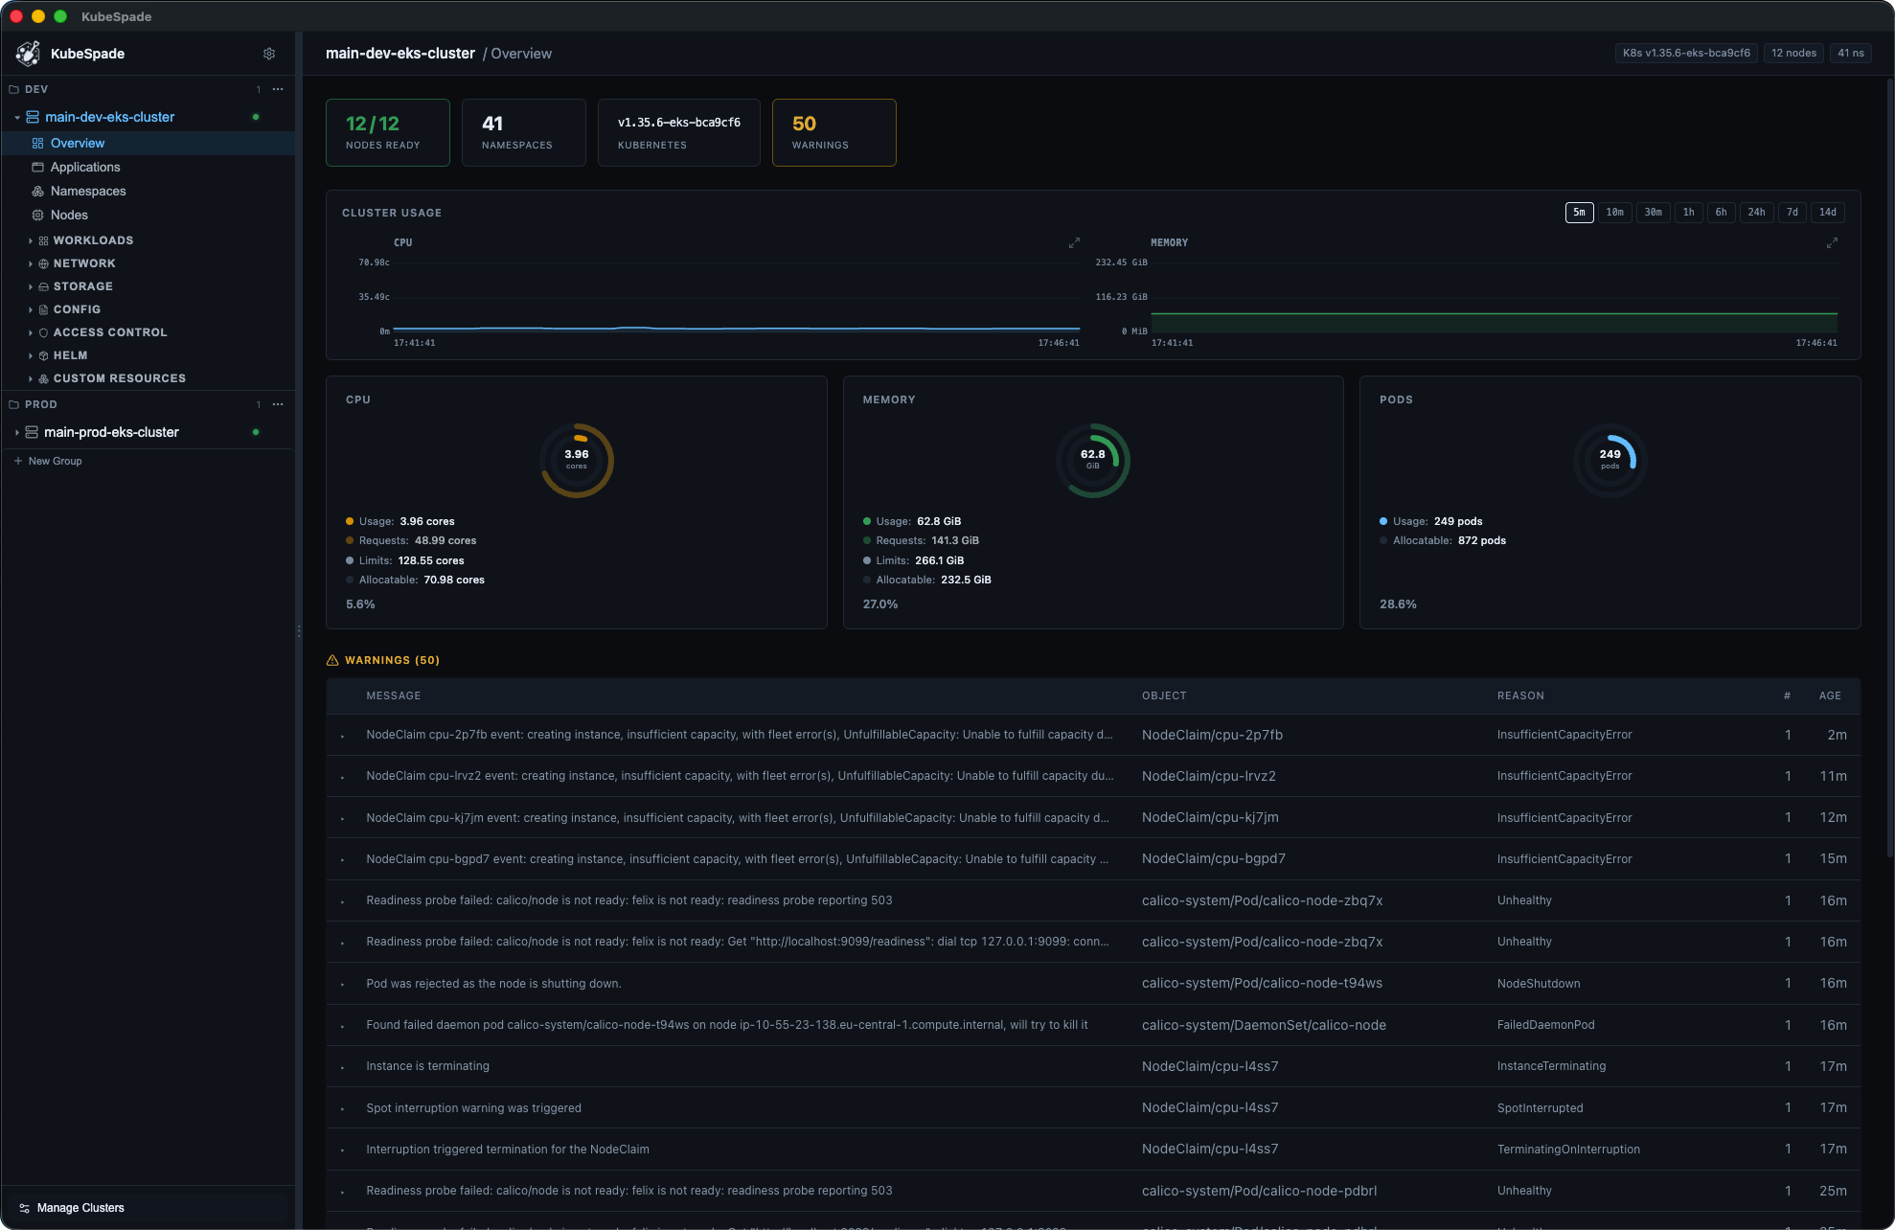Click the green status dot of main-dev-eks-cluster
Image resolution: width=1895 pixels, height=1230 pixels.
(256, 117)
